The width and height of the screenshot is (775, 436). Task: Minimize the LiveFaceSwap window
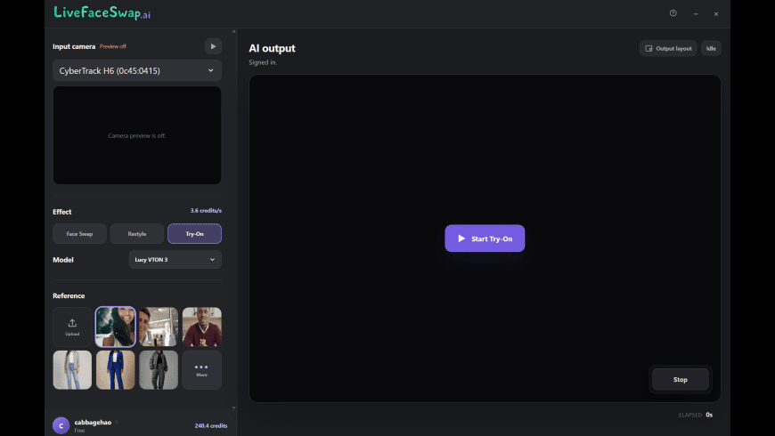tap(696, 14)
